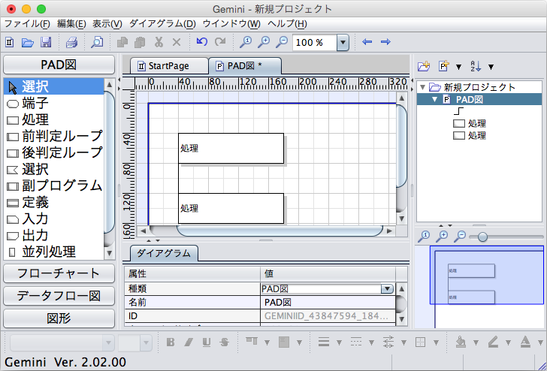Choose the 前判定ループ tool
The height and width of the screenshot is (371, 547).
click(54, 136)
